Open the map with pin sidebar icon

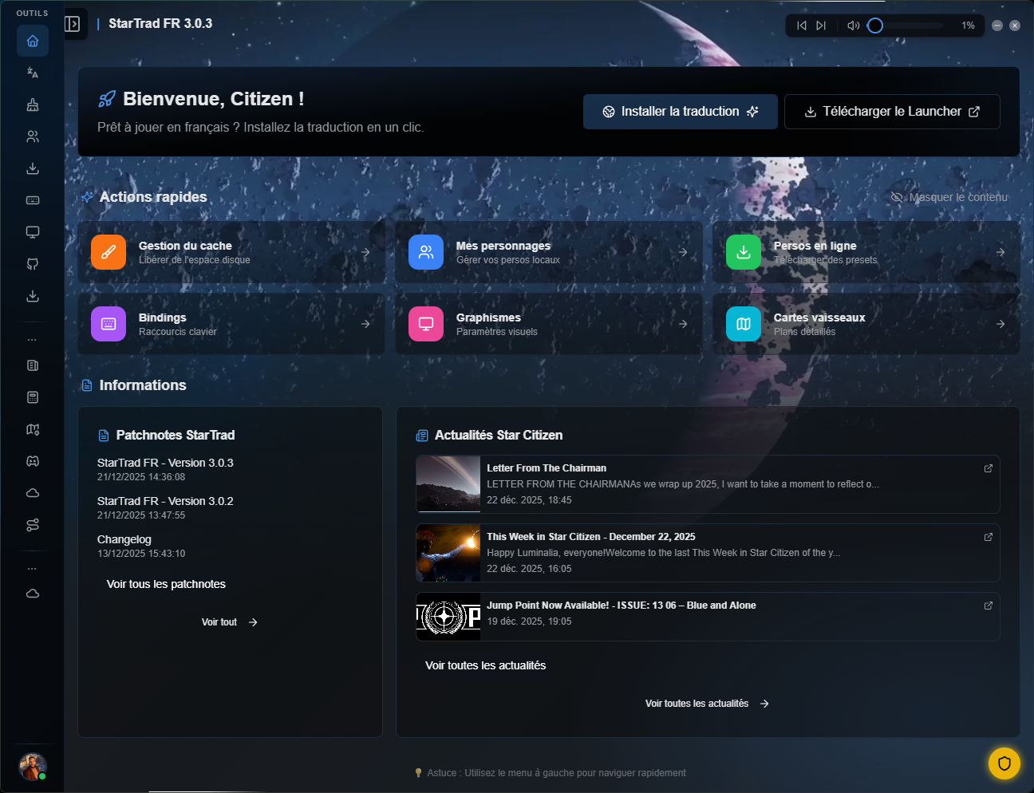(x=33, y=429)
